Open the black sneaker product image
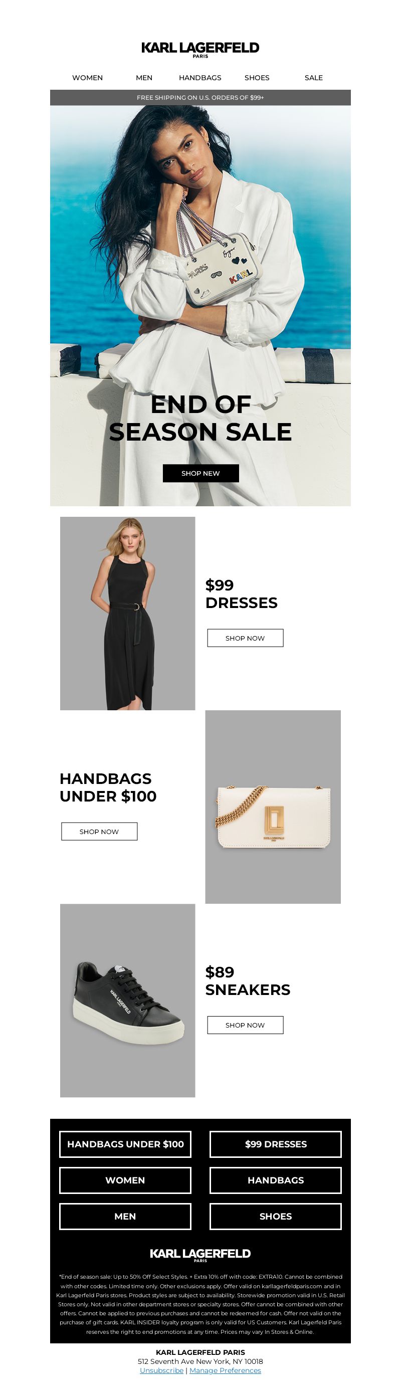Image resolution: width=401 pixels, height=1399 pixels. [128, 1001]
